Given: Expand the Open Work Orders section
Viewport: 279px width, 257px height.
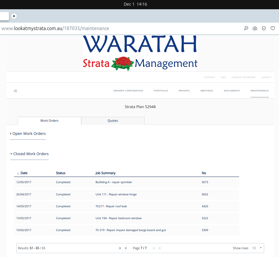Looking at the screenshot, I should 29,134.
